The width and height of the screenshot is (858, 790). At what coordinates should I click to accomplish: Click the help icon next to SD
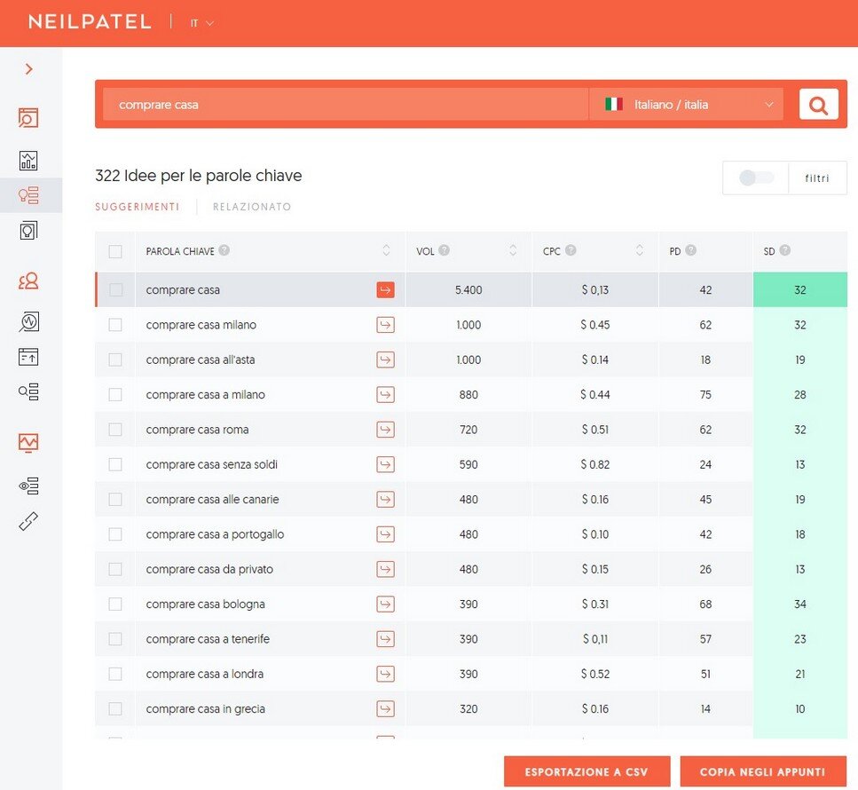click(x=785, y=251)
